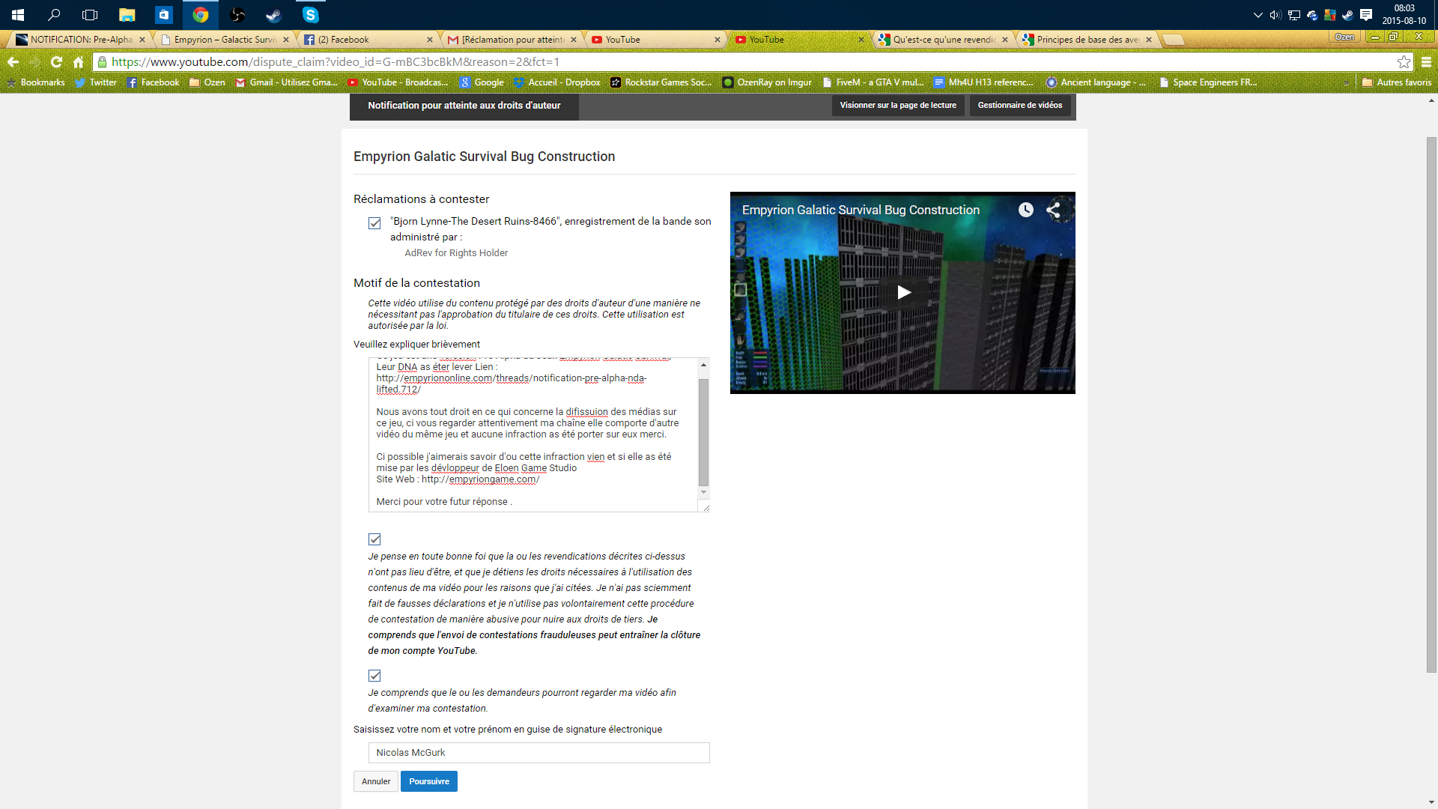Screen dimensions: 1438x809
Task: Click Notification pour atteinte aux droits d'auteur
Action: [464, 106]
